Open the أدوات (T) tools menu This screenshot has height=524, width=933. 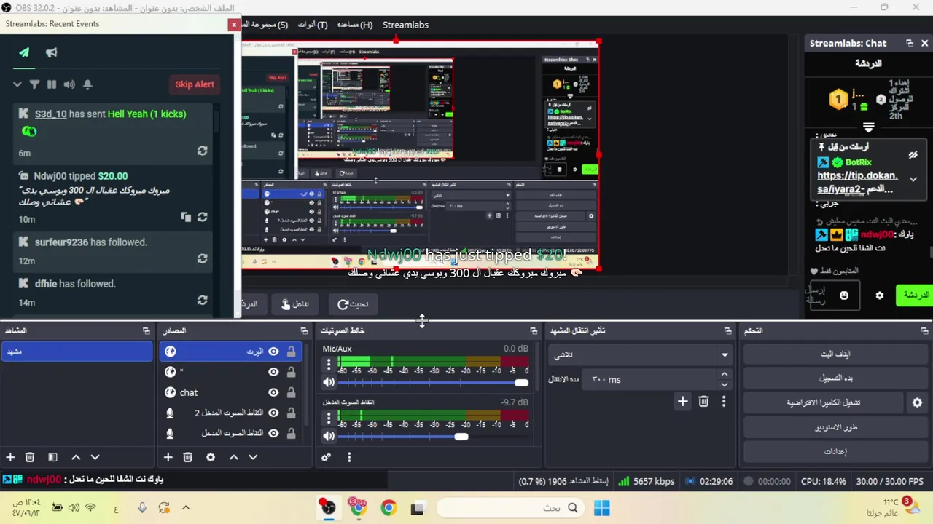[x=313, y=25]
